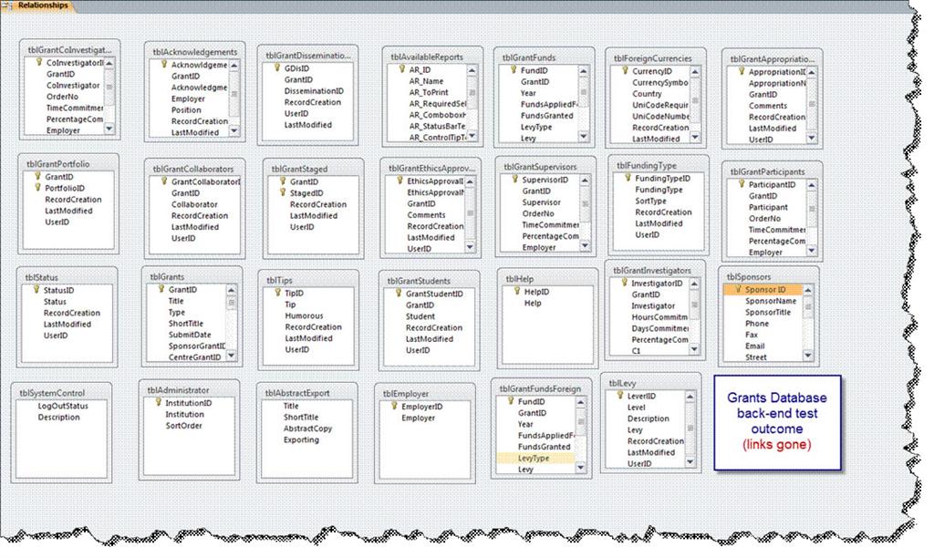Select LogOutStatus field in tblSystemControl
This screenshot has height=558, width=934.
tap(63, 406)
